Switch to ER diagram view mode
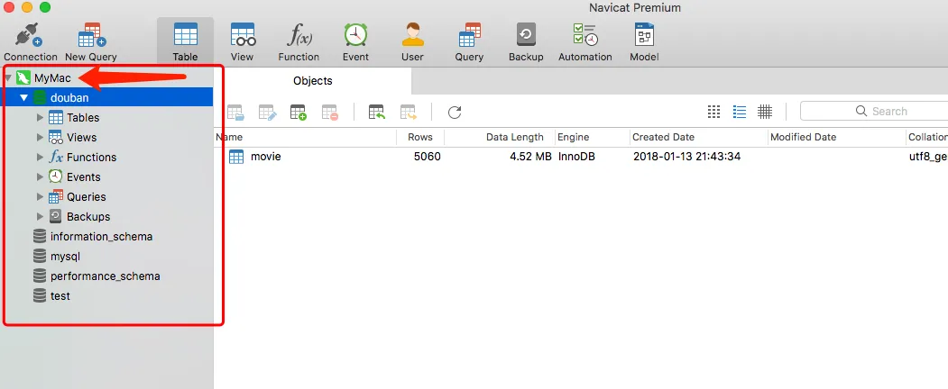This screenshot has width=948, height=389. (x=765, y=112)
